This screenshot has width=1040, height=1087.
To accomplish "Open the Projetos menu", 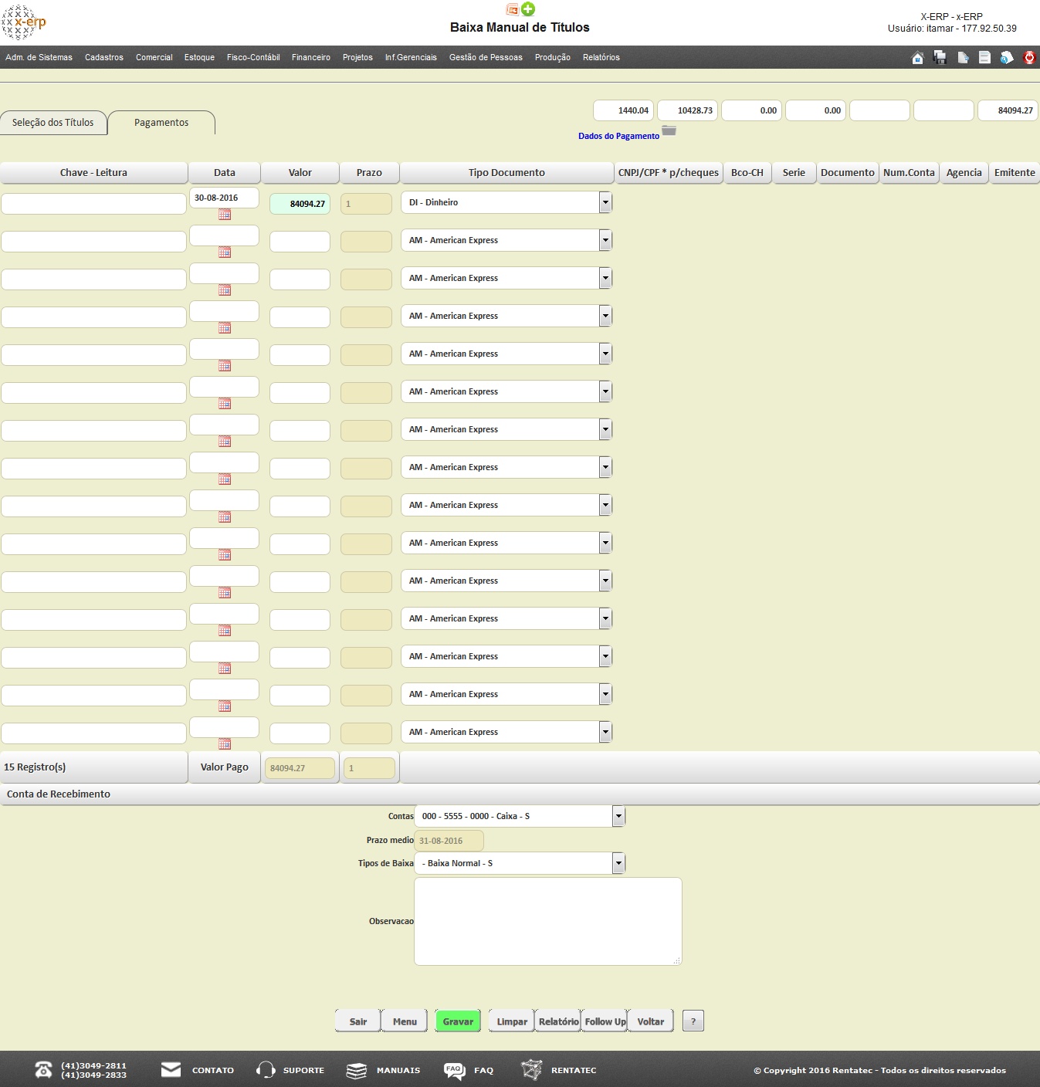I will point(357,57).
